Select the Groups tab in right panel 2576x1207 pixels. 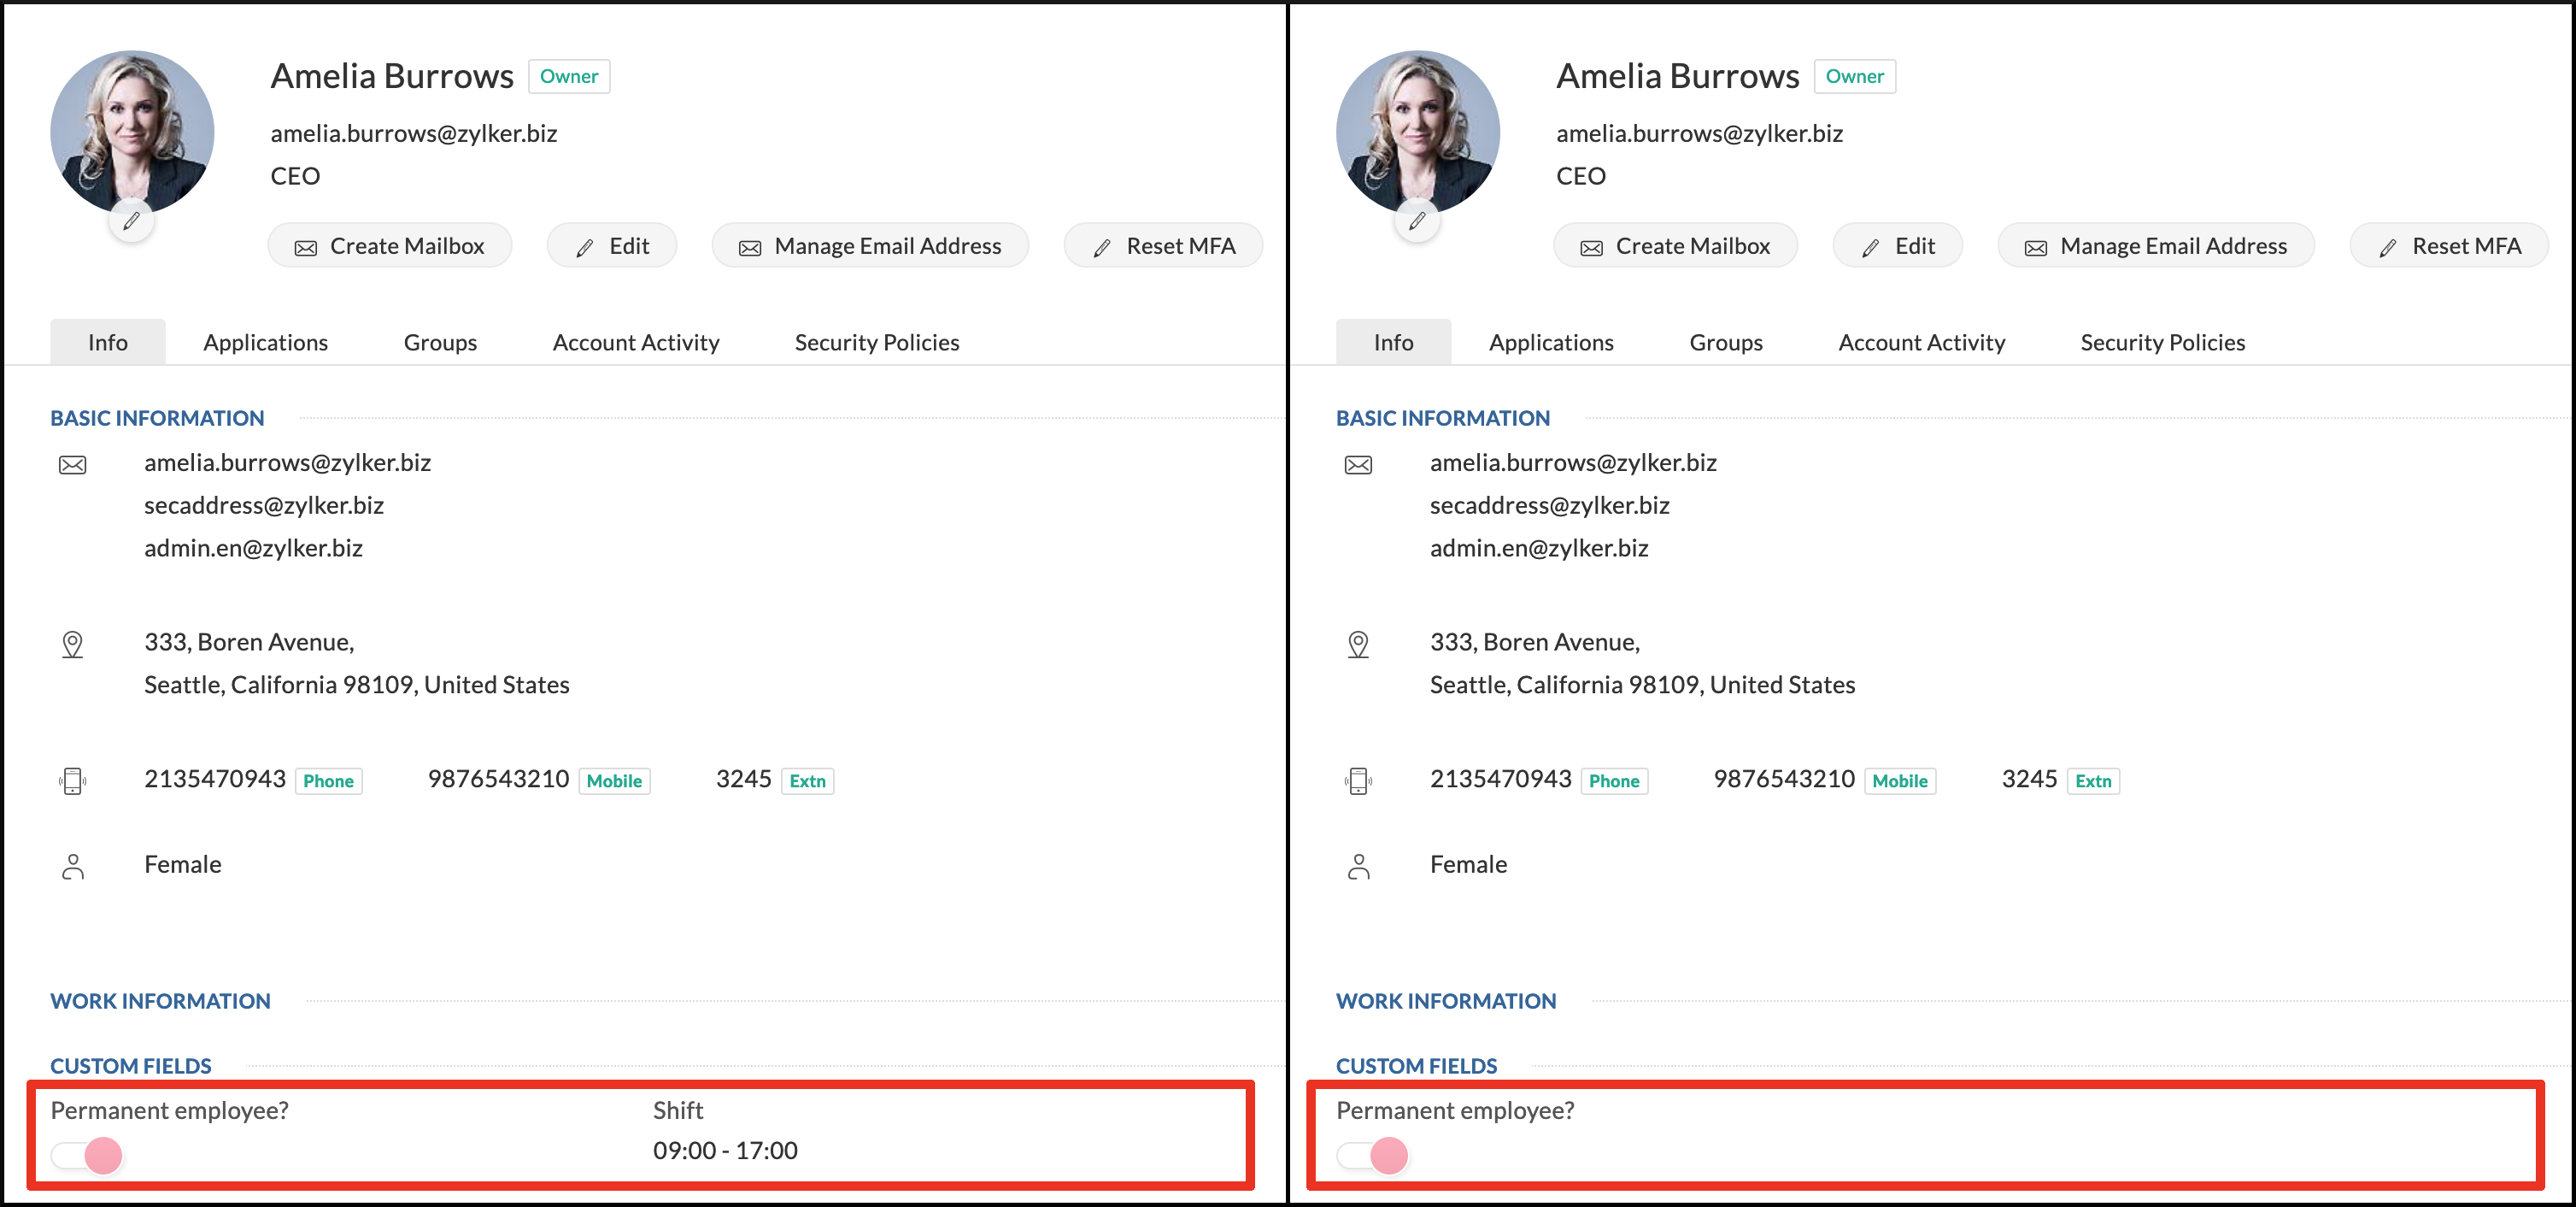(x=1725, y=342)
